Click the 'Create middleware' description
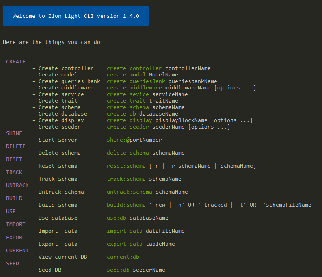 pyautogui.click(x=66, y=87)
